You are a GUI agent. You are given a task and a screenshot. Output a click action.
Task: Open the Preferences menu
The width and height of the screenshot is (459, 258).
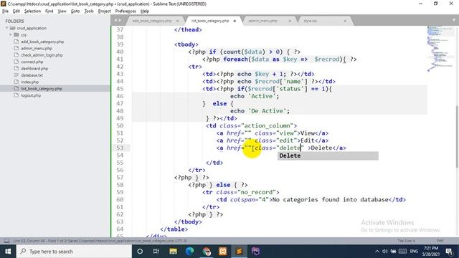click(x=126, y=11)
